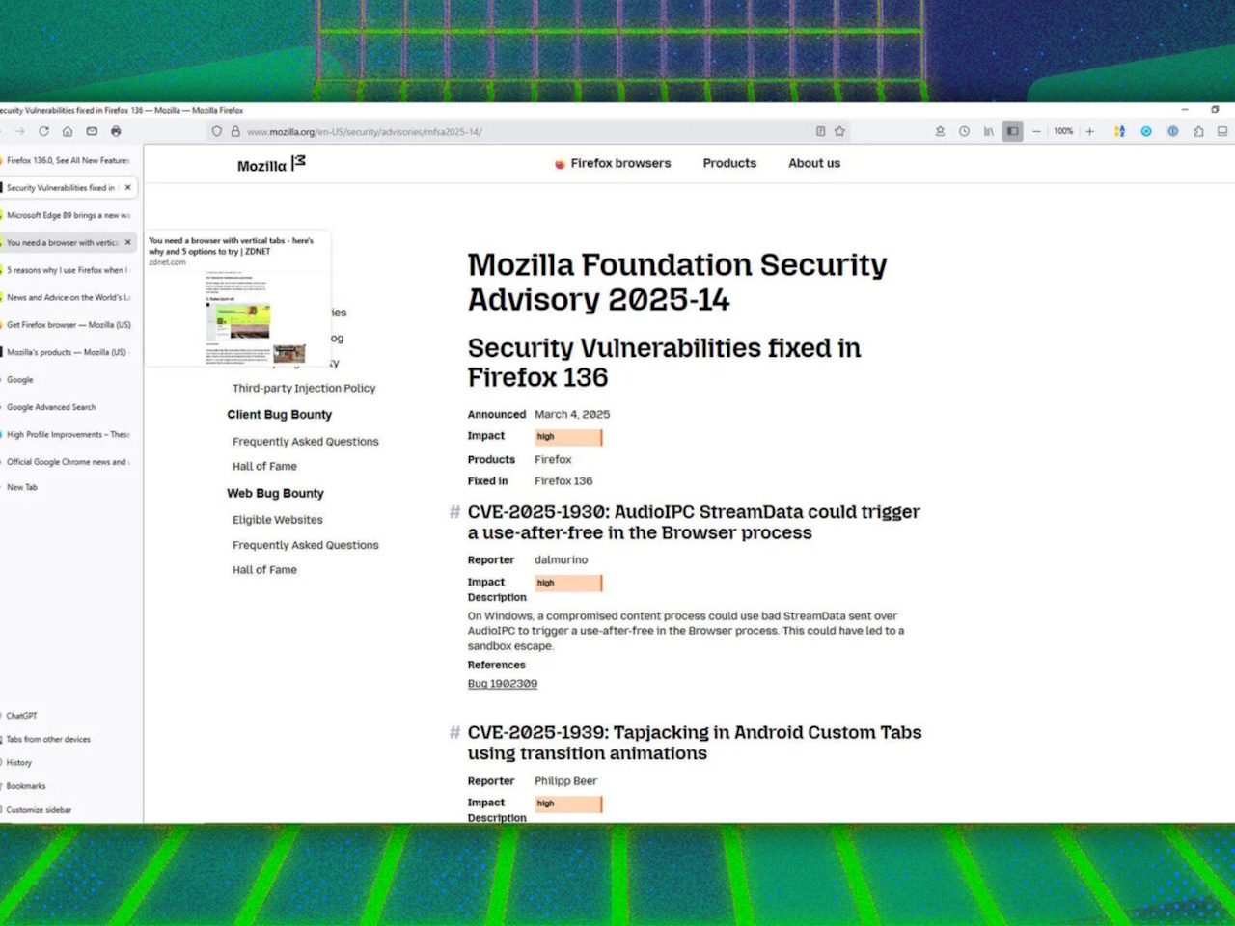
Task: Open ChatGPT in the sidebar
Action: 21,716
